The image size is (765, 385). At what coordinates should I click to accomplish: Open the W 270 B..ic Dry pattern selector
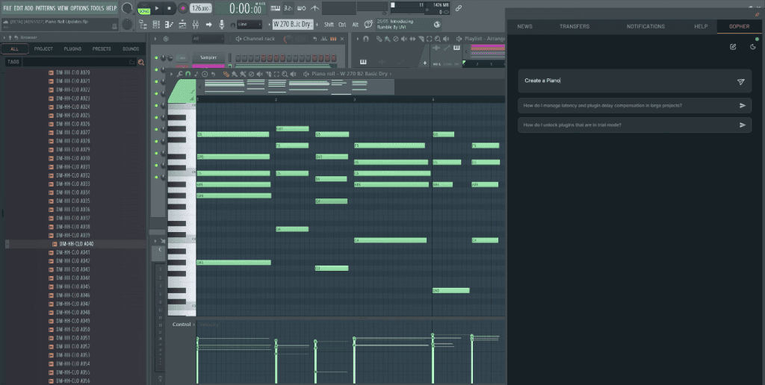[293, 25]
